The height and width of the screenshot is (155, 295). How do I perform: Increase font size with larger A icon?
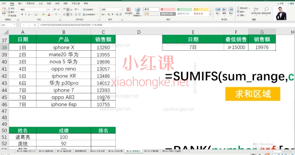tap(55, 9)
